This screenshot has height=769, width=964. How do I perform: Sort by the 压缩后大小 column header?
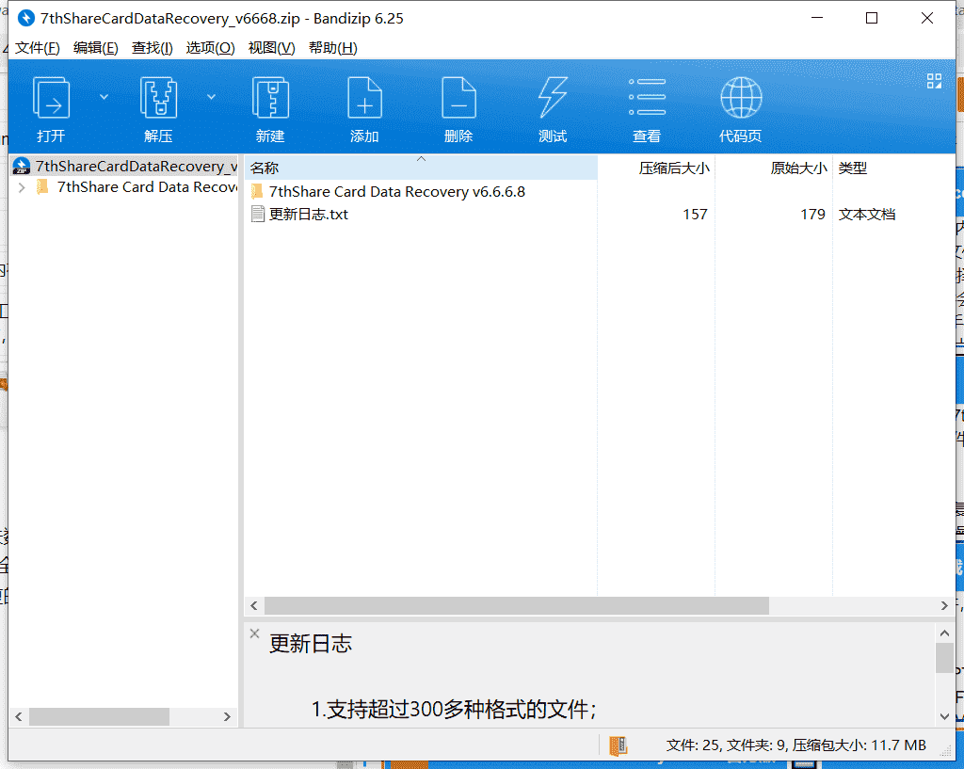click(x=656, y=168)
